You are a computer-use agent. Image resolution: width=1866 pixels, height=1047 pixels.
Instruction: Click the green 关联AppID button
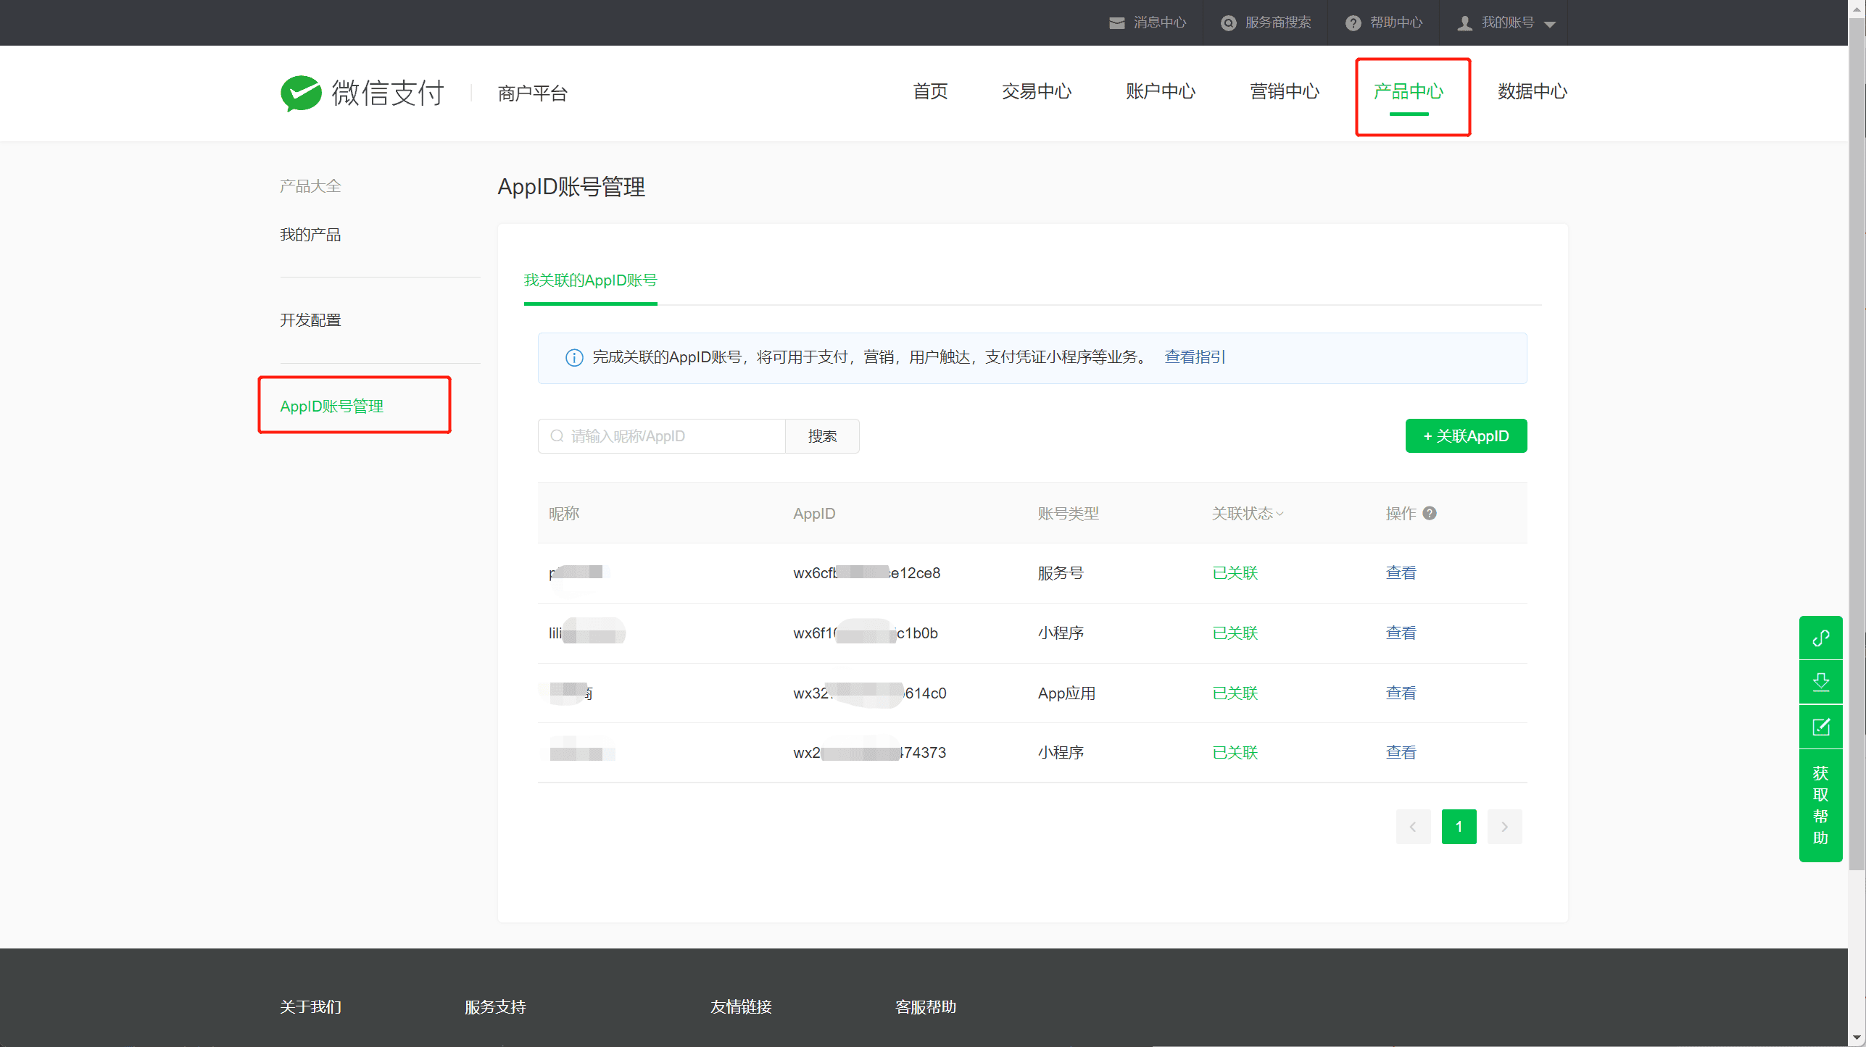click(1466, 436)
